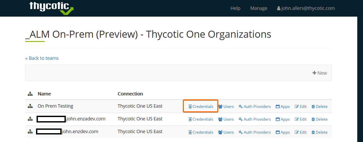This screenshot has width=363, height=142.
Task: Select the On Prem Testing organization name
Action: pos(55,106)
